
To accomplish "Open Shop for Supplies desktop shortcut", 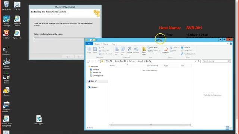I will point(6,107).
